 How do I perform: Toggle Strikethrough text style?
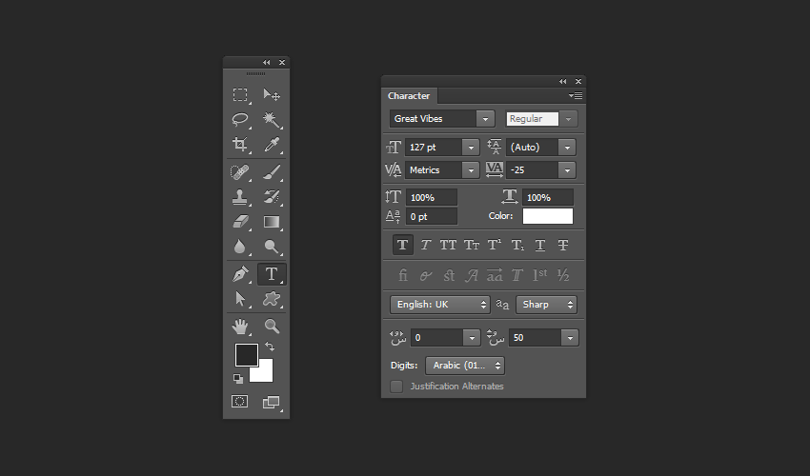click(x=563, y=245)
